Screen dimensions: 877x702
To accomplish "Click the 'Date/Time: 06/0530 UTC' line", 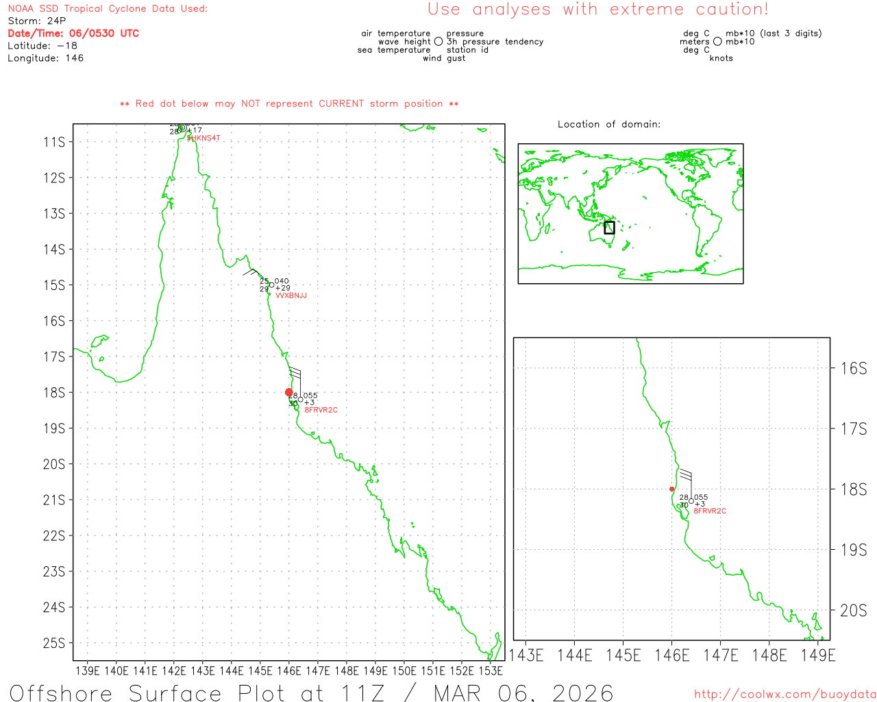I will tap(73, 34).
